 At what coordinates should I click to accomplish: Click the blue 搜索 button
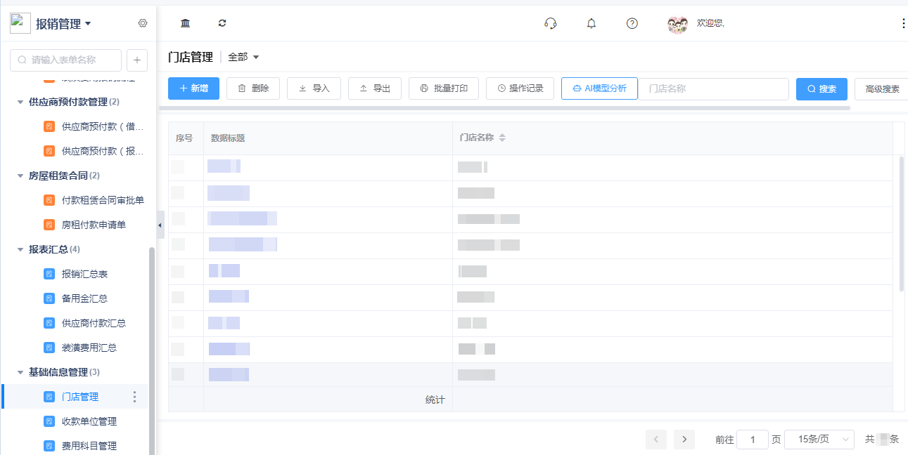click(821, 89)
